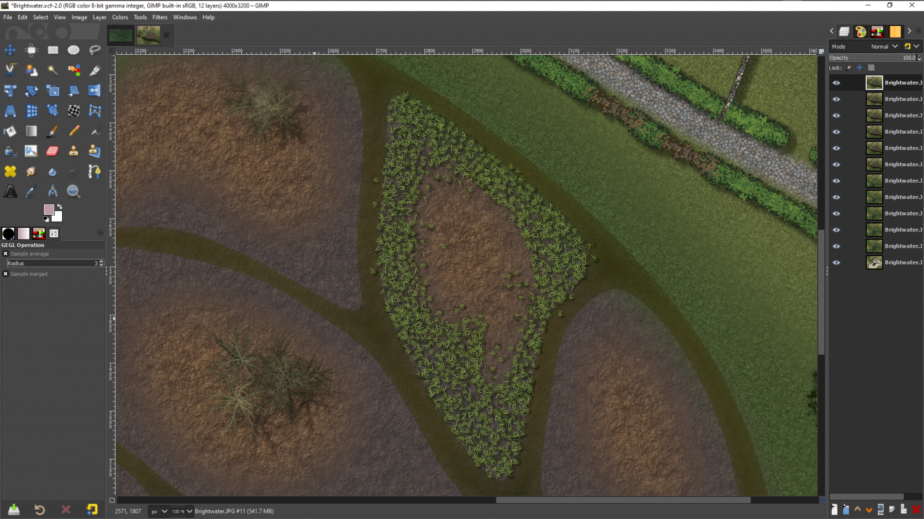Viewport: 924px width, 519px height.
Task: Select the Color Picker eyedropper tool
Action: (x=31, y=191)
